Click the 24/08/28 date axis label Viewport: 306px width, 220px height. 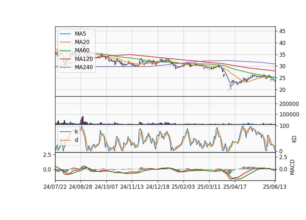pos(81,187)
